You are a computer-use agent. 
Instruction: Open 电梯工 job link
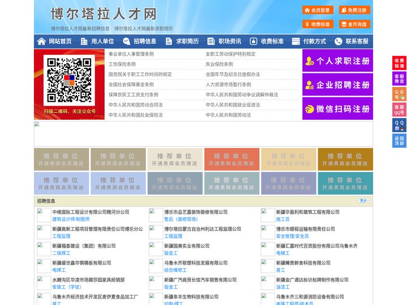click(283, 253)
